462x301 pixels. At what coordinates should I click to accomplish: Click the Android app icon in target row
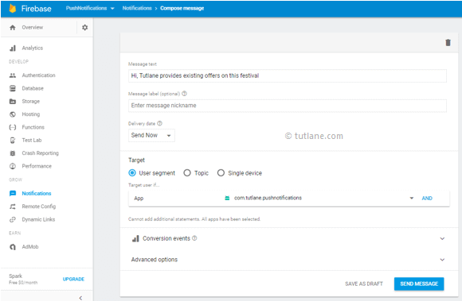227,198
